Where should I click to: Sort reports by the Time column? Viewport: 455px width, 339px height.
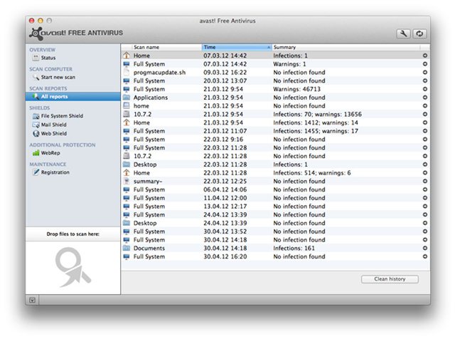click(x=236, y=47)
